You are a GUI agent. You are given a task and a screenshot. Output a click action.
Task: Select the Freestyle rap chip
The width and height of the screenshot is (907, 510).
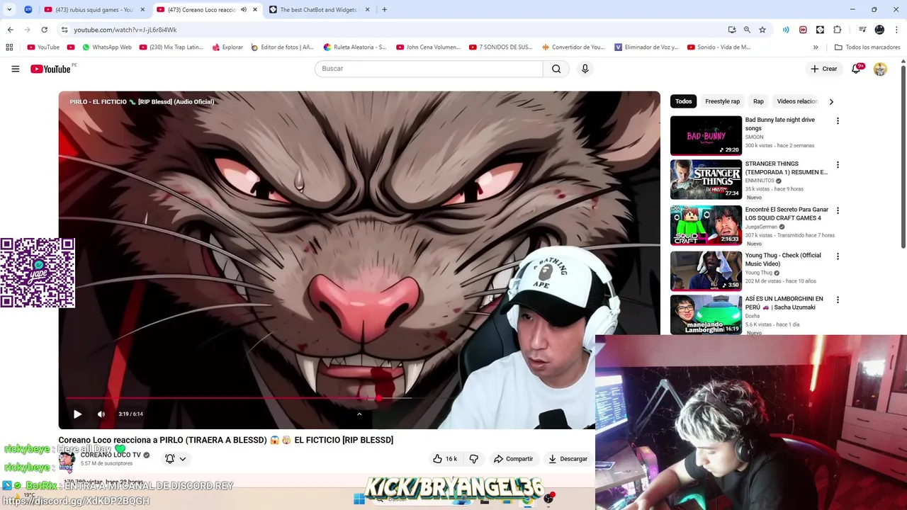click(x=722, y=101)
